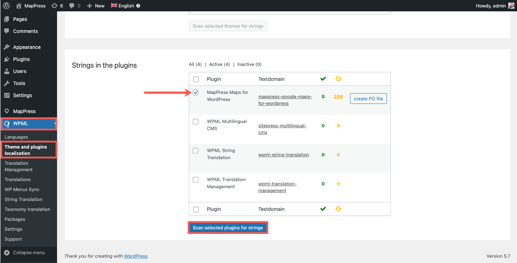Click the comments bubble icon in admin bar
Image resolution: width=517 pixels, height=263 pixels.
[x=72, y=6]
